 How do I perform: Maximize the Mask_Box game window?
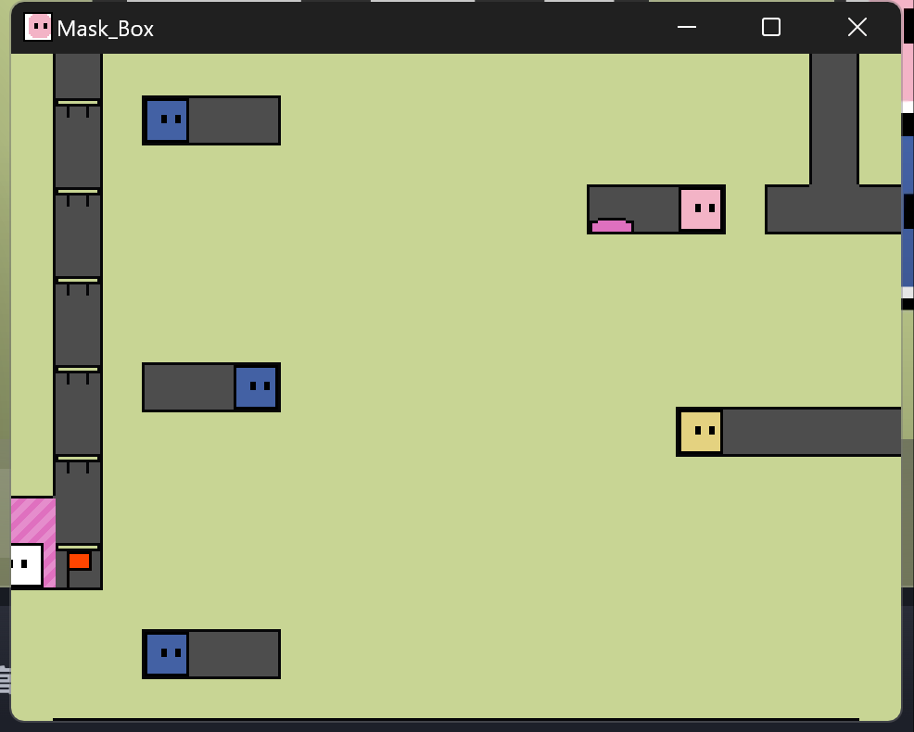coord(770,28)
